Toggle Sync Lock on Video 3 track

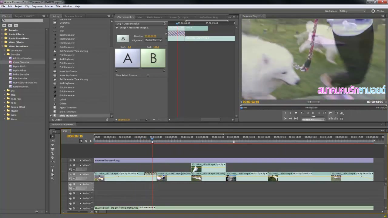(74, 160)
